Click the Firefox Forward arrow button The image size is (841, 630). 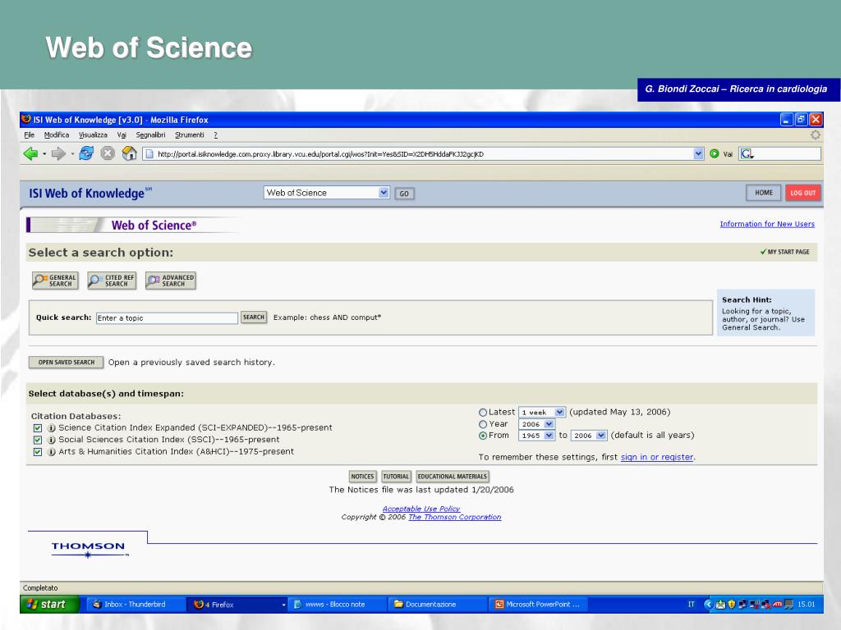coord(57,154)
